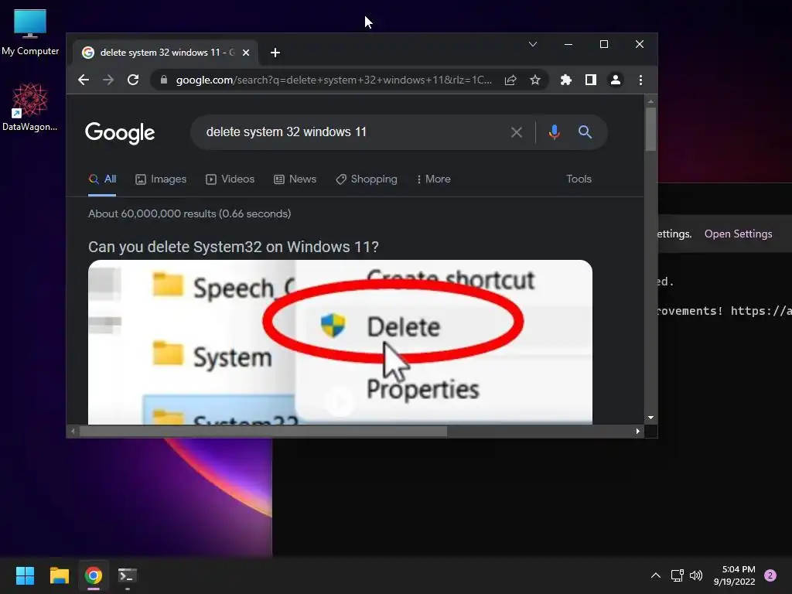Bookmark this page with star icon

pos(535,80)
